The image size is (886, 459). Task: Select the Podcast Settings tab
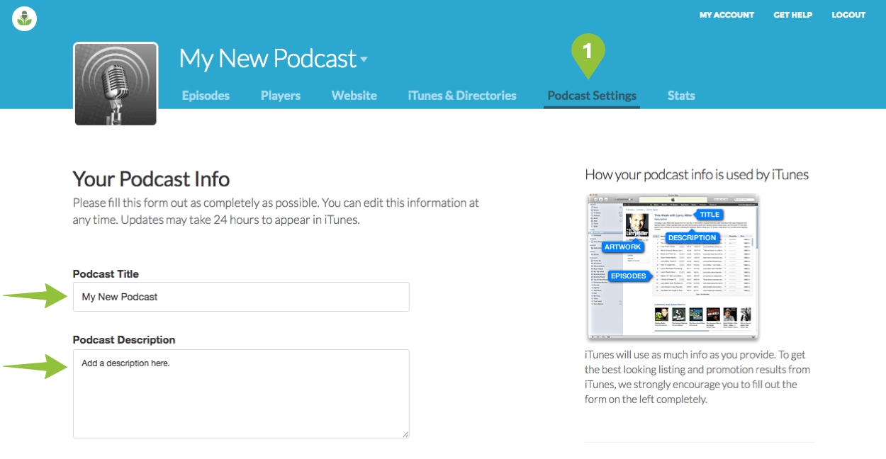pyautogui.click(x=592, y=96)
